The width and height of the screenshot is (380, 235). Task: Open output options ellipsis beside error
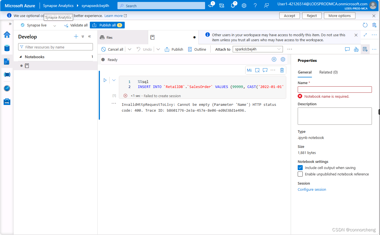114,103
